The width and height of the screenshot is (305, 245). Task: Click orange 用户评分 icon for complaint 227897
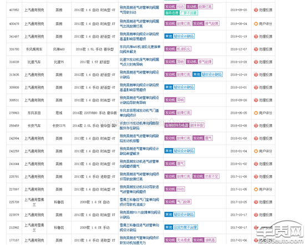[x=256, y=189]
